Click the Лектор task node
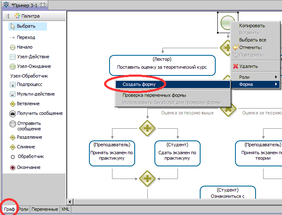Image resolution: width=282 pixels, height=215 pixels. point(162,63)
